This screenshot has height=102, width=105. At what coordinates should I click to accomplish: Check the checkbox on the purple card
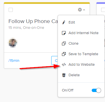click(x=103, y=10)
